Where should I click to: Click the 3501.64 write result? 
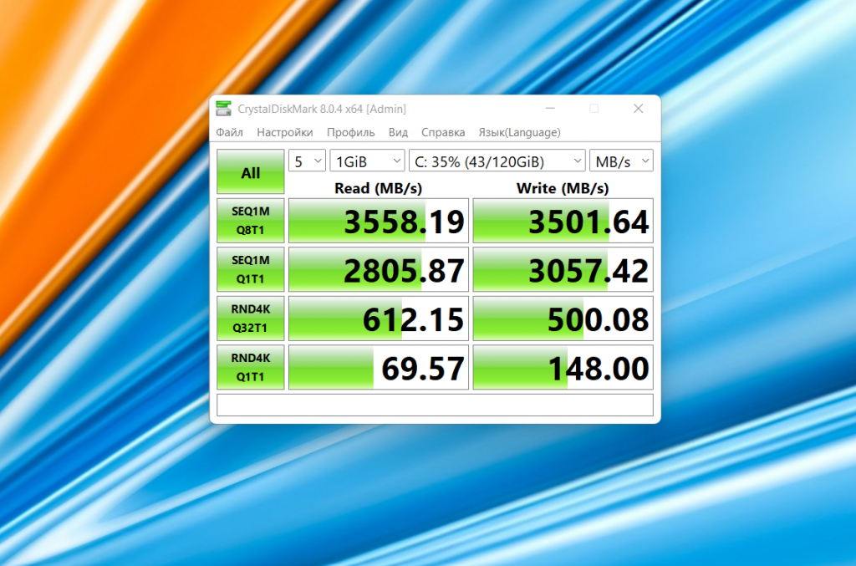563,221
